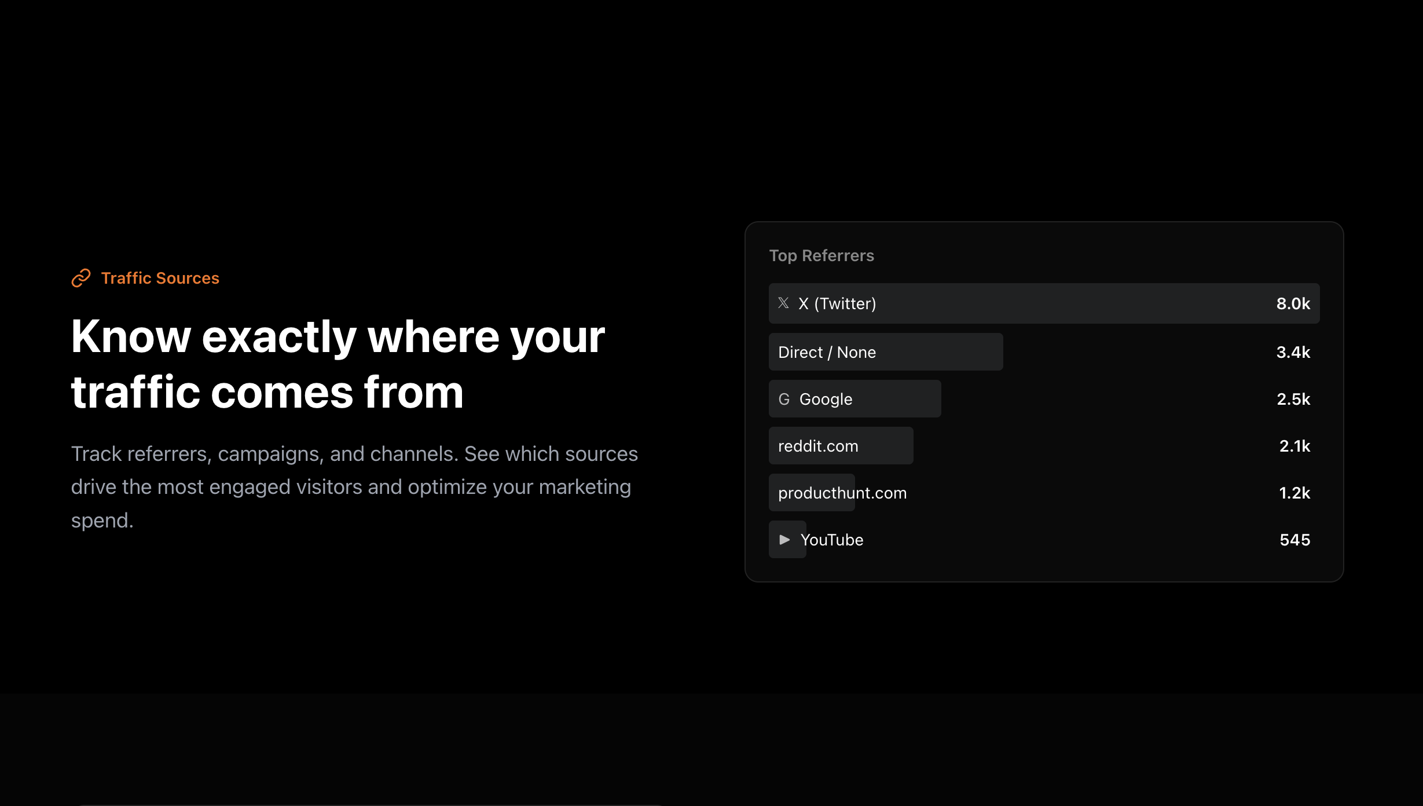The image size is (1423, 806).
Task: Click the YouTube play icon
Action: coord(786,540)
